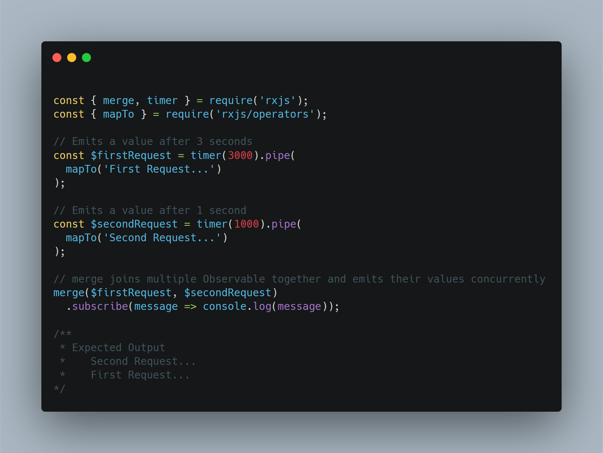The height and width of the screenshot is (453, 603).
Task: Click the subscribe method call
Action: 100,306
